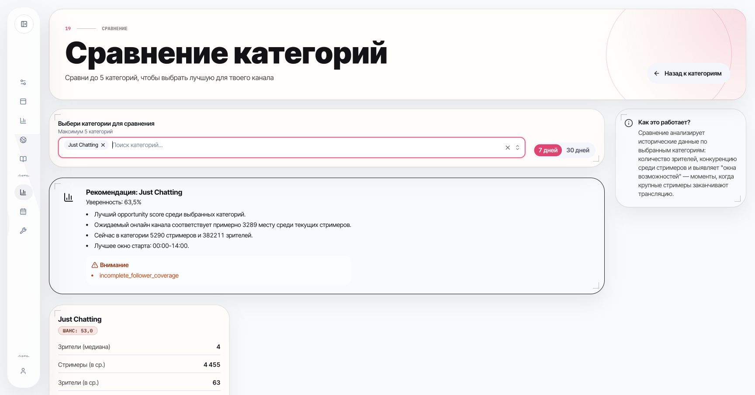755x395 pixels.
Task: Open the upper bar chart icon in sidebar
Action: (x=23, y=121)
